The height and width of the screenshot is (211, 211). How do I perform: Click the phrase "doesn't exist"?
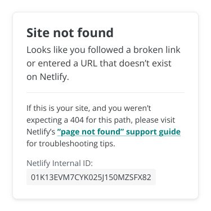145,64
